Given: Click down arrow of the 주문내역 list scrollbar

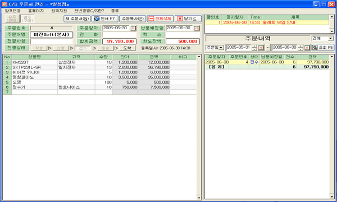Looking at the screenshot, I should (332, 196).
